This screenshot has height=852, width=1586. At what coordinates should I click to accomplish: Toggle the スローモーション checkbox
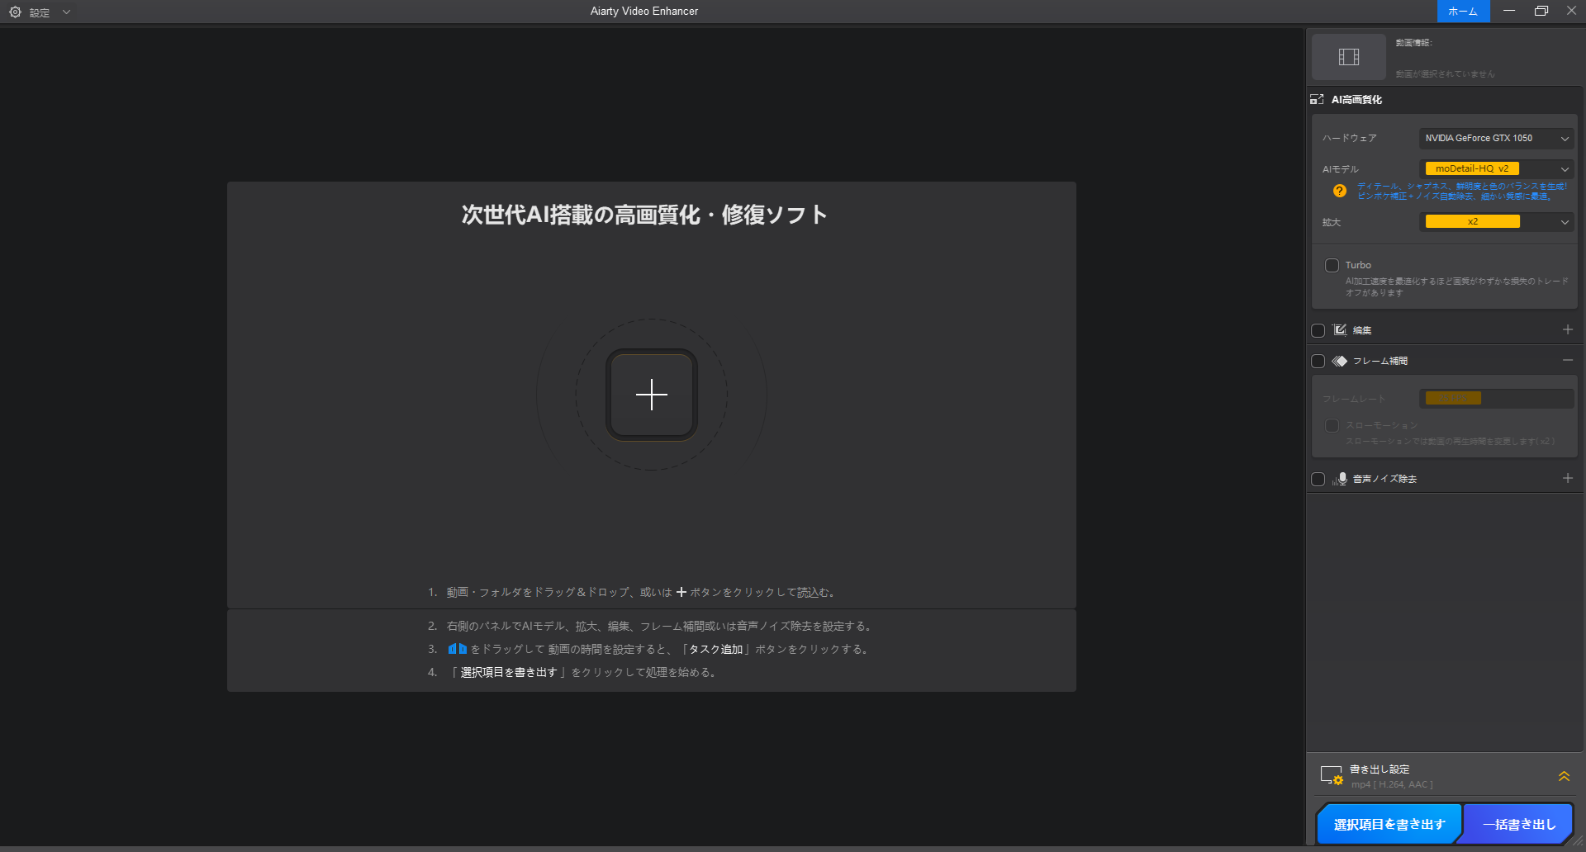pyautogui.click(x=1332, y=425)
